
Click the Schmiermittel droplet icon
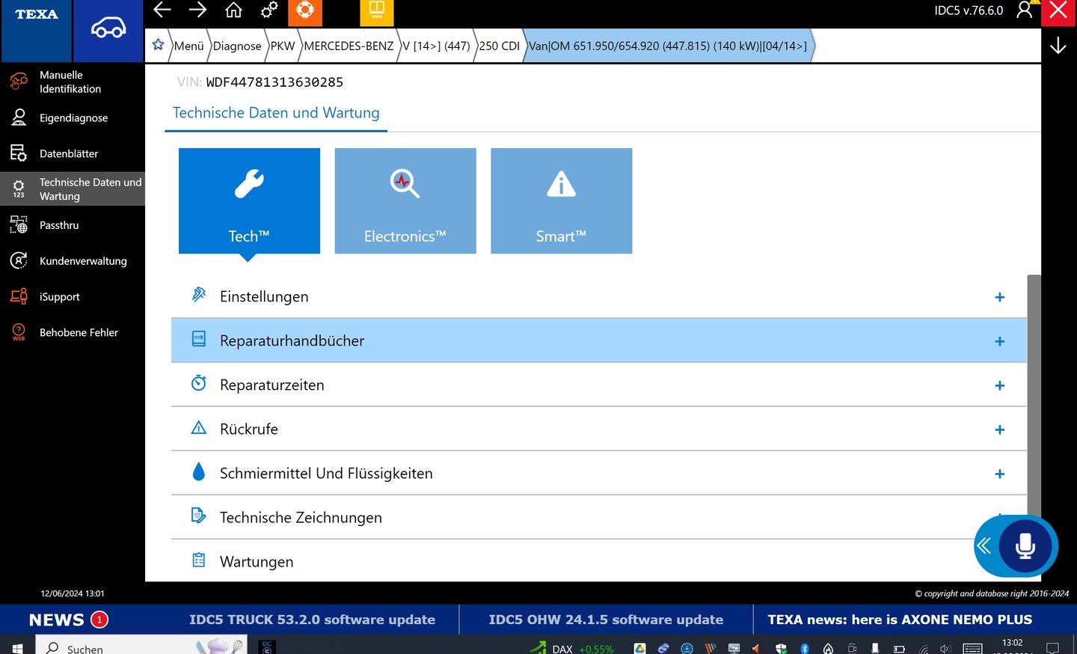pyautogui.click(x=199, y=471)
